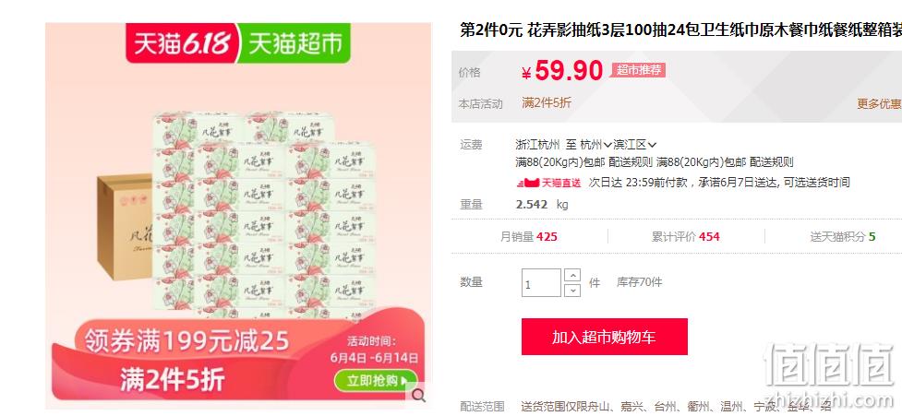Click the main tissue product image

pyautogui.click(x=238, y=216)
